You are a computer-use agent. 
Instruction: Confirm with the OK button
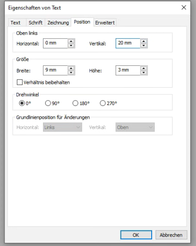[136, 235]
